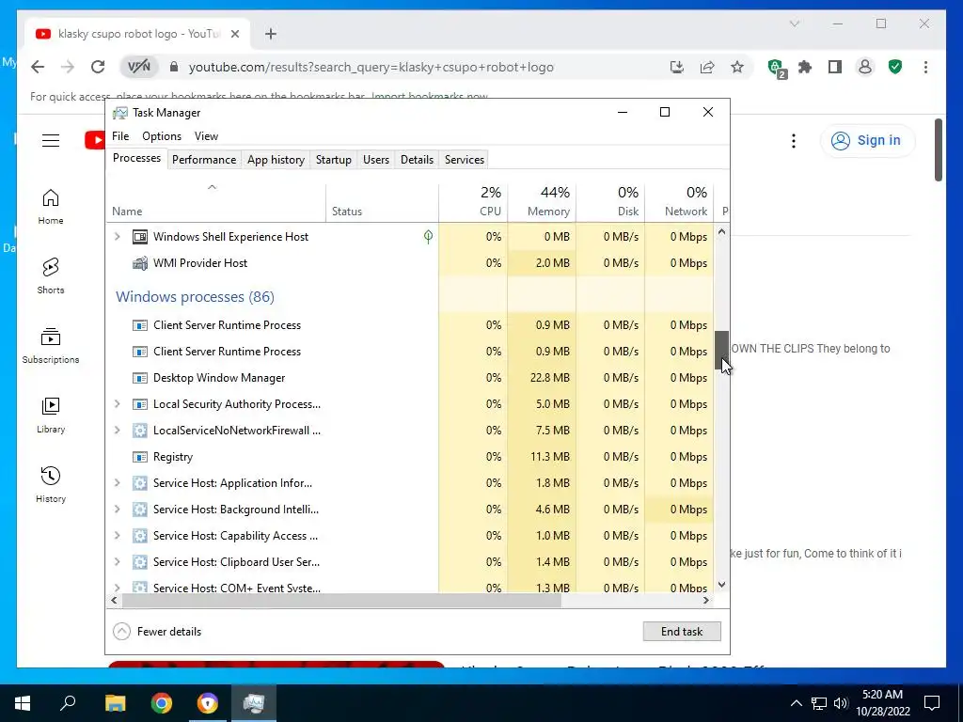Toggle the Chrome side panel icon
Image resolution: width=963 pixels, height=722 pixels.
pos(835,67)
